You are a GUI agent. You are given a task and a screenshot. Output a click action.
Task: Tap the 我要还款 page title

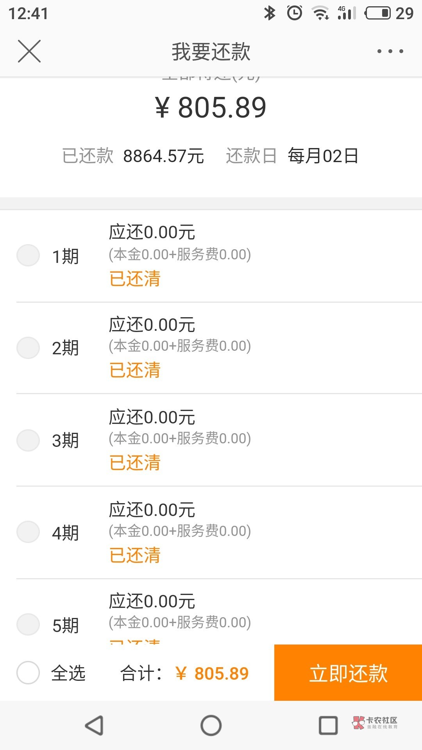tap(211, 52)
